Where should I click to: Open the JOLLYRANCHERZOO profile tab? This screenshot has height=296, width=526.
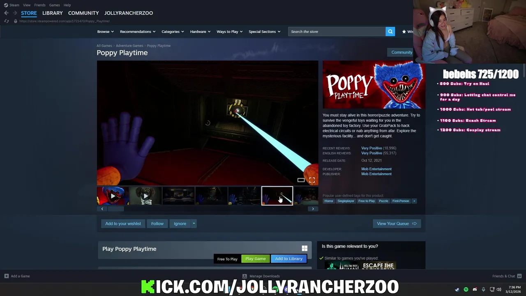pos(129,13)
